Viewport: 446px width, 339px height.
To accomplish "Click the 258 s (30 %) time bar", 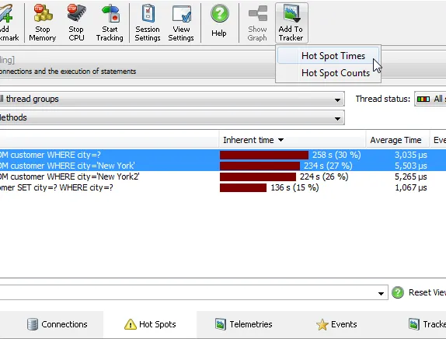I will click(264, 155).
